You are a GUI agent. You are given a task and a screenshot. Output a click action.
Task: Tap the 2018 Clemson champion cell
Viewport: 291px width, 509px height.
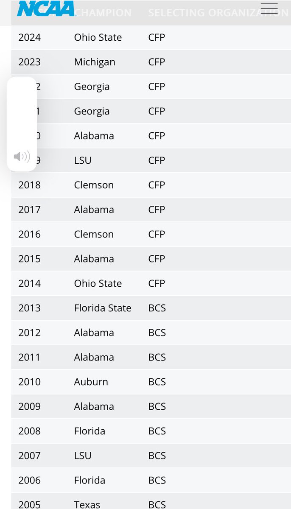pyautogui.click(x=94, y=185)
